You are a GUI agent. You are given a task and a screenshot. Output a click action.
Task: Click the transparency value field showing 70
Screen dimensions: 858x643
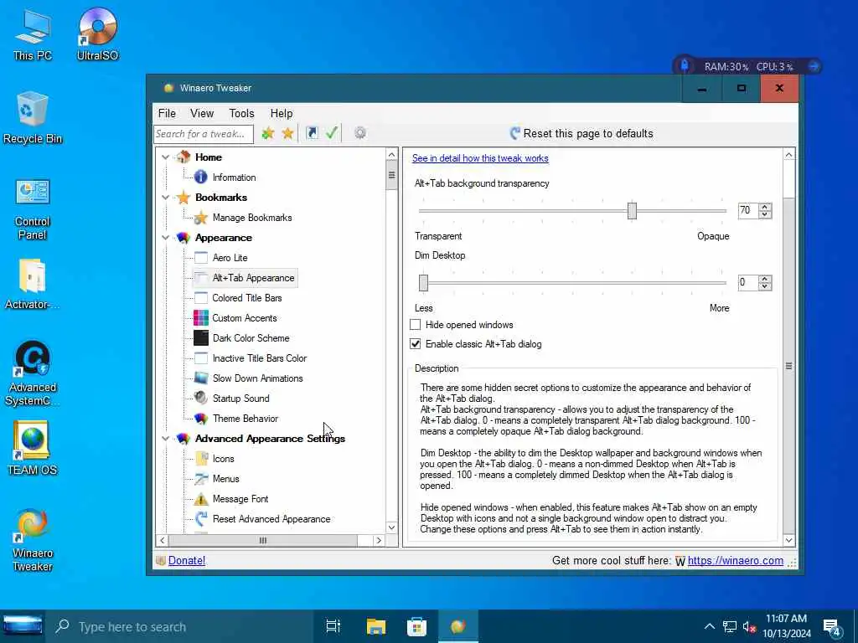(x=747, y=210)
